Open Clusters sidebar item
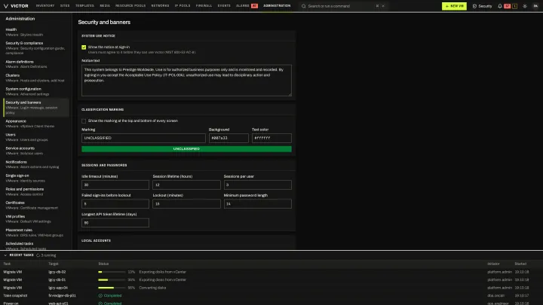The height and width of the screenshot is (305, 543). pos(36,78)
